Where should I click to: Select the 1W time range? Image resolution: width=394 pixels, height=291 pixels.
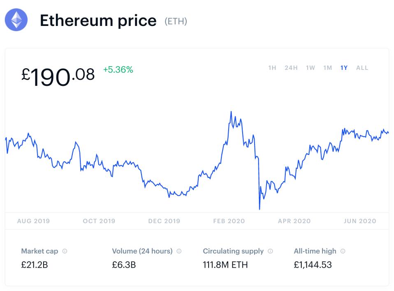[311, 68]
